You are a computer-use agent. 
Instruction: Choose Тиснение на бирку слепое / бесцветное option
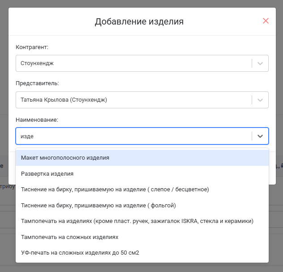point(142,190)
